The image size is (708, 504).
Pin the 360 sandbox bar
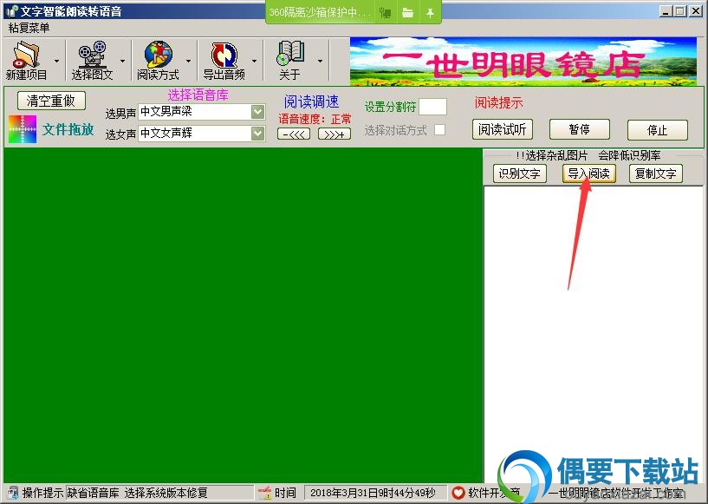coord(430,13)
